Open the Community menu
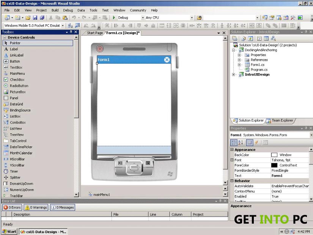The height and width of the screenshot is (235, 313). click(x=138, y=10)
